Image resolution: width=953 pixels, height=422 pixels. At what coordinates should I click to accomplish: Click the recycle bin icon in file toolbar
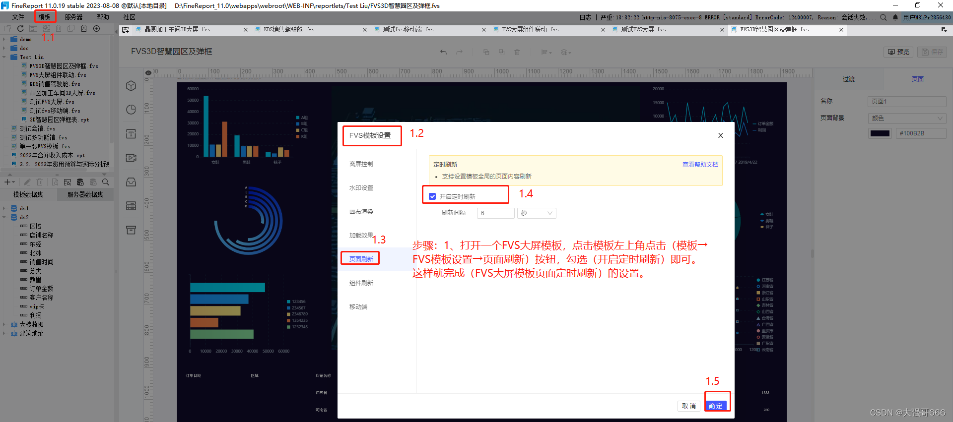[84, 29]
